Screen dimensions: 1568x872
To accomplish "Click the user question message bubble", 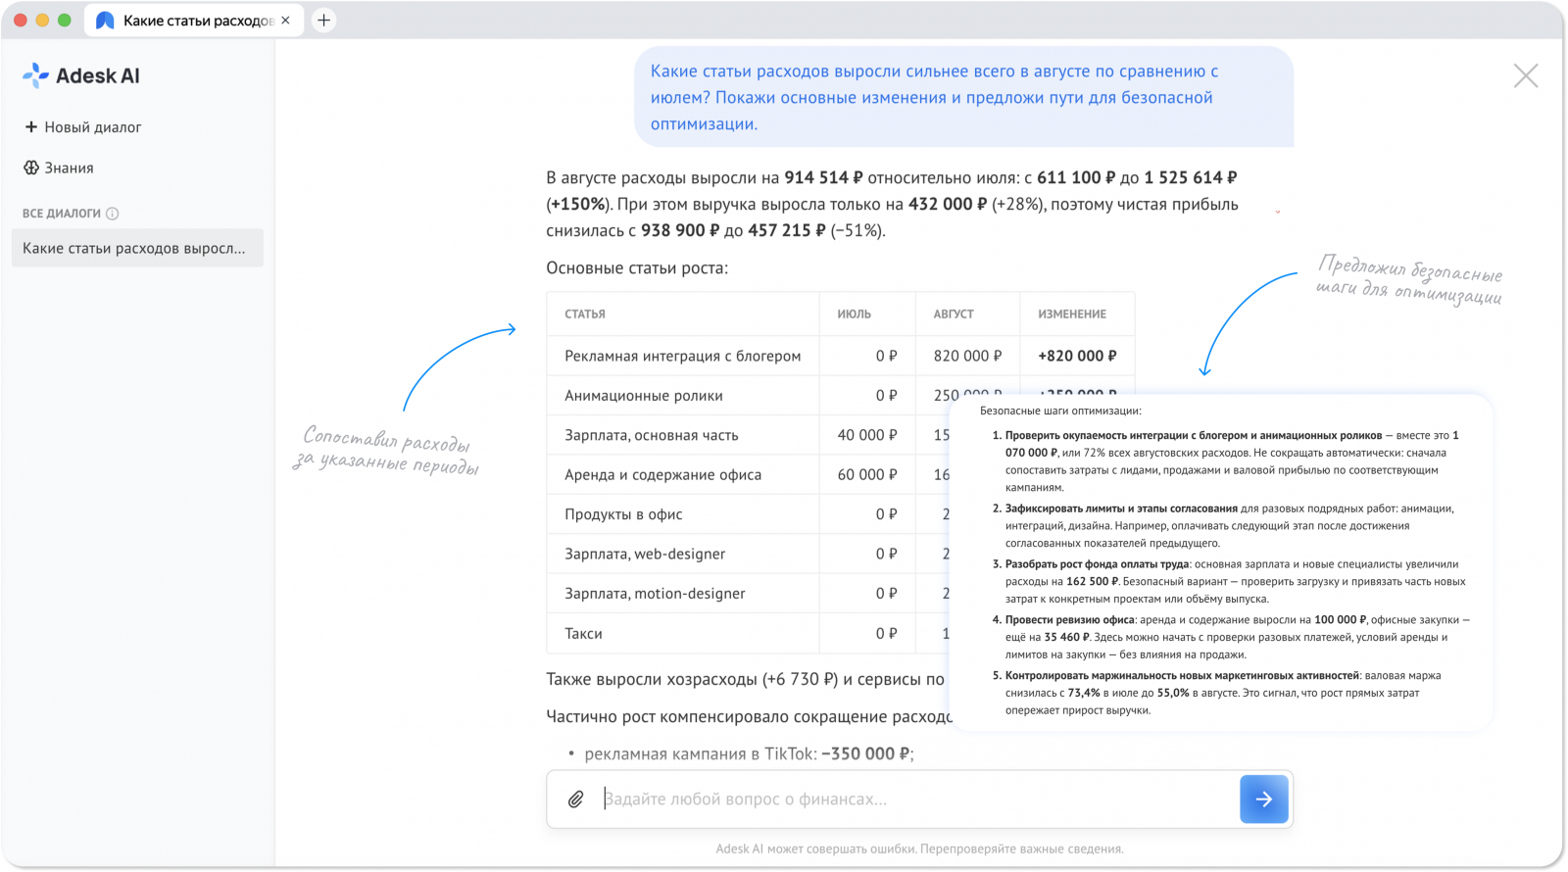I will [x=963, y=97].
